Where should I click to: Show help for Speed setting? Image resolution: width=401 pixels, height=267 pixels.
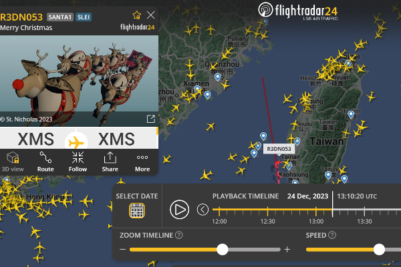coord(332,235)
